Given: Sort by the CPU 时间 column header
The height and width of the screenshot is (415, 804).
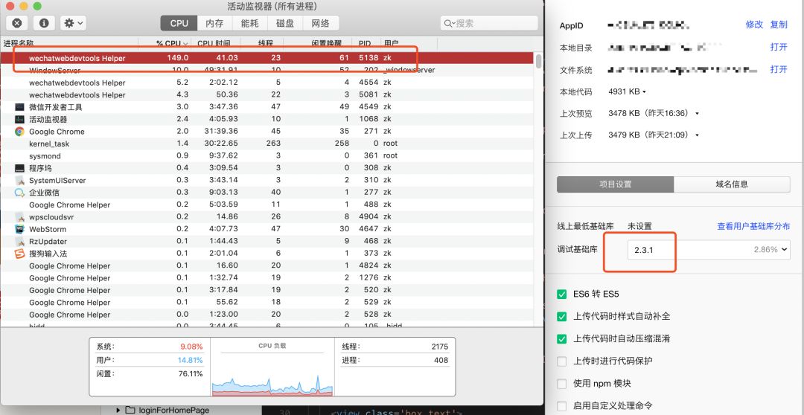Looking at the screenshot, I should (214, 44).
